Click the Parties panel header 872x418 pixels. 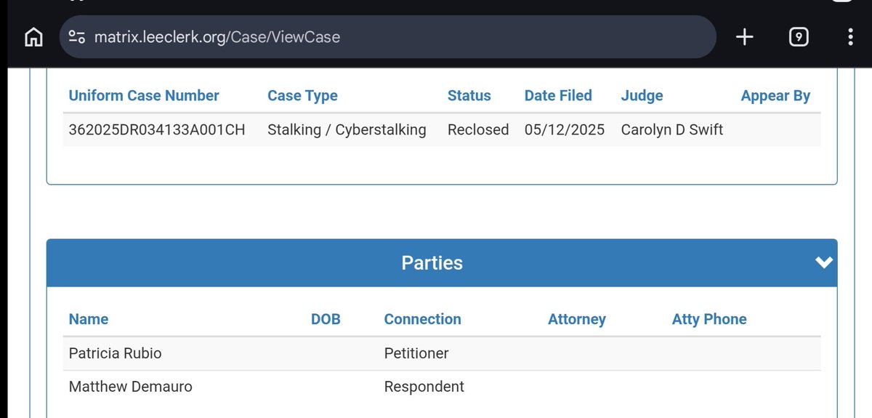click(x=442, y=262)
